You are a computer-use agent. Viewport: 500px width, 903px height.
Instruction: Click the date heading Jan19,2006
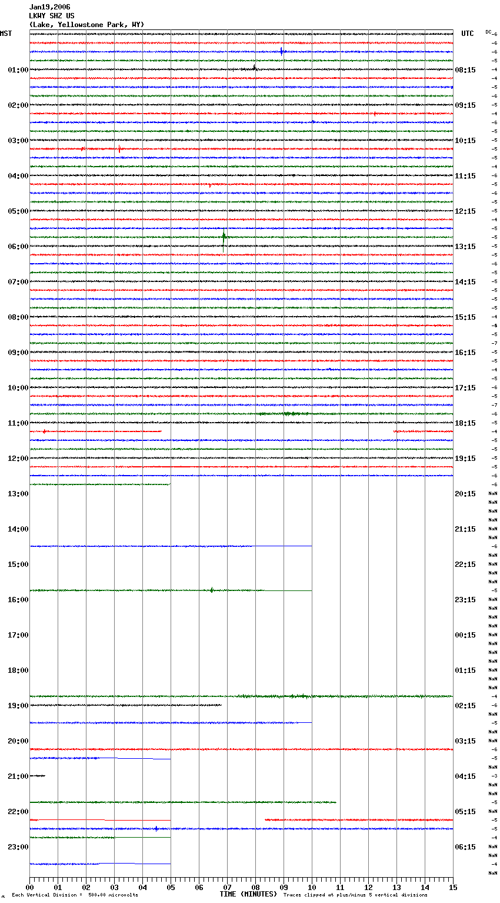[49, 7]
